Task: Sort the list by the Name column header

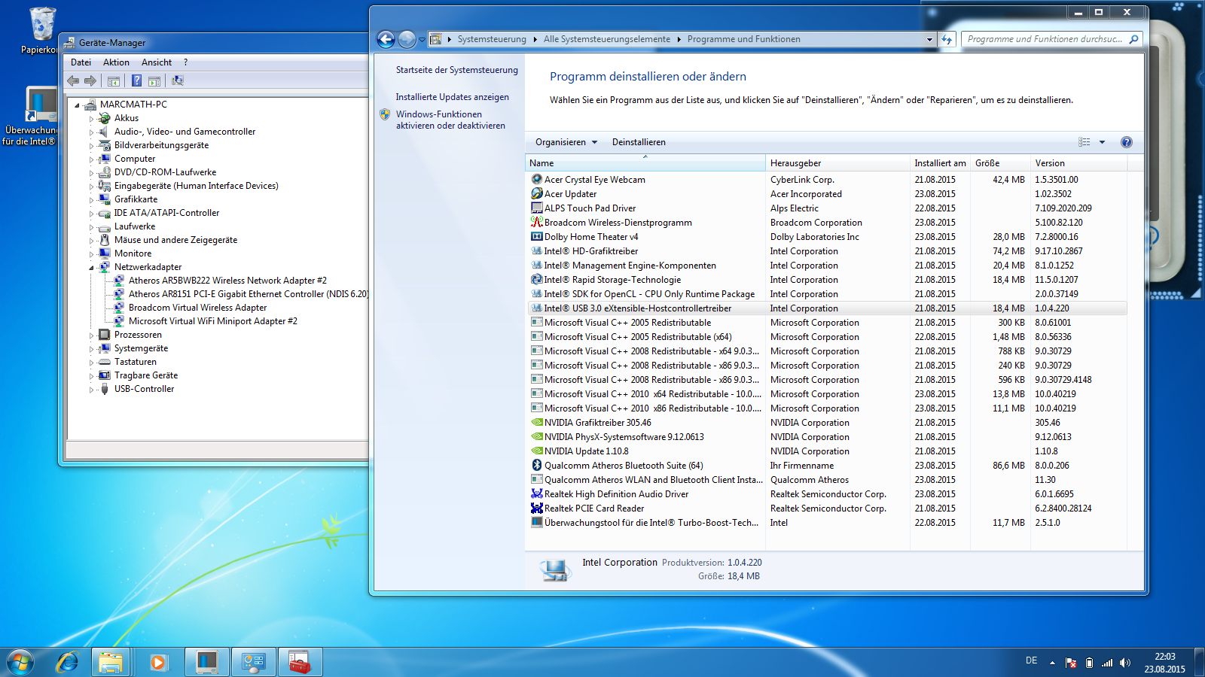Action: 645,163
